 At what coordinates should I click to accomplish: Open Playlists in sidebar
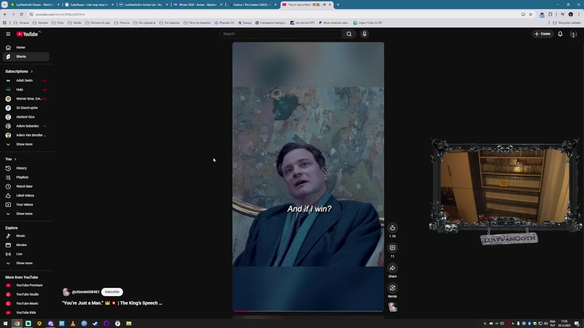coord(25,177)
